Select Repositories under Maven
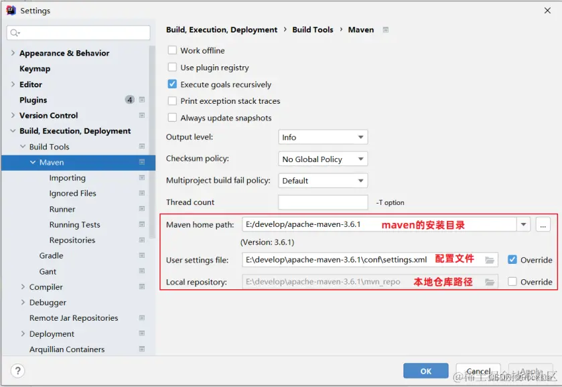Viewport: 562px width, 387px height. click(72, 240)
